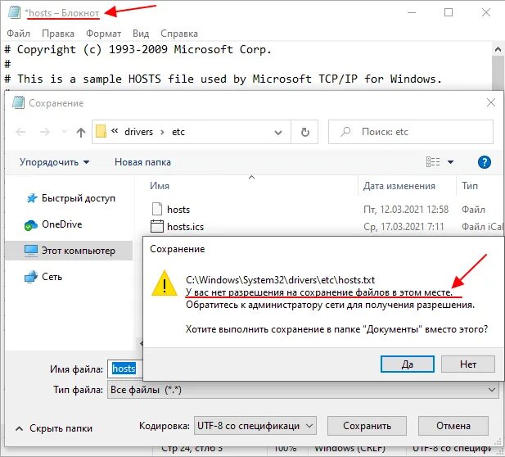This screenshot has width=505, height=457.
Task: Click the Back arrow in the save dialog
Action: point(20,132)
